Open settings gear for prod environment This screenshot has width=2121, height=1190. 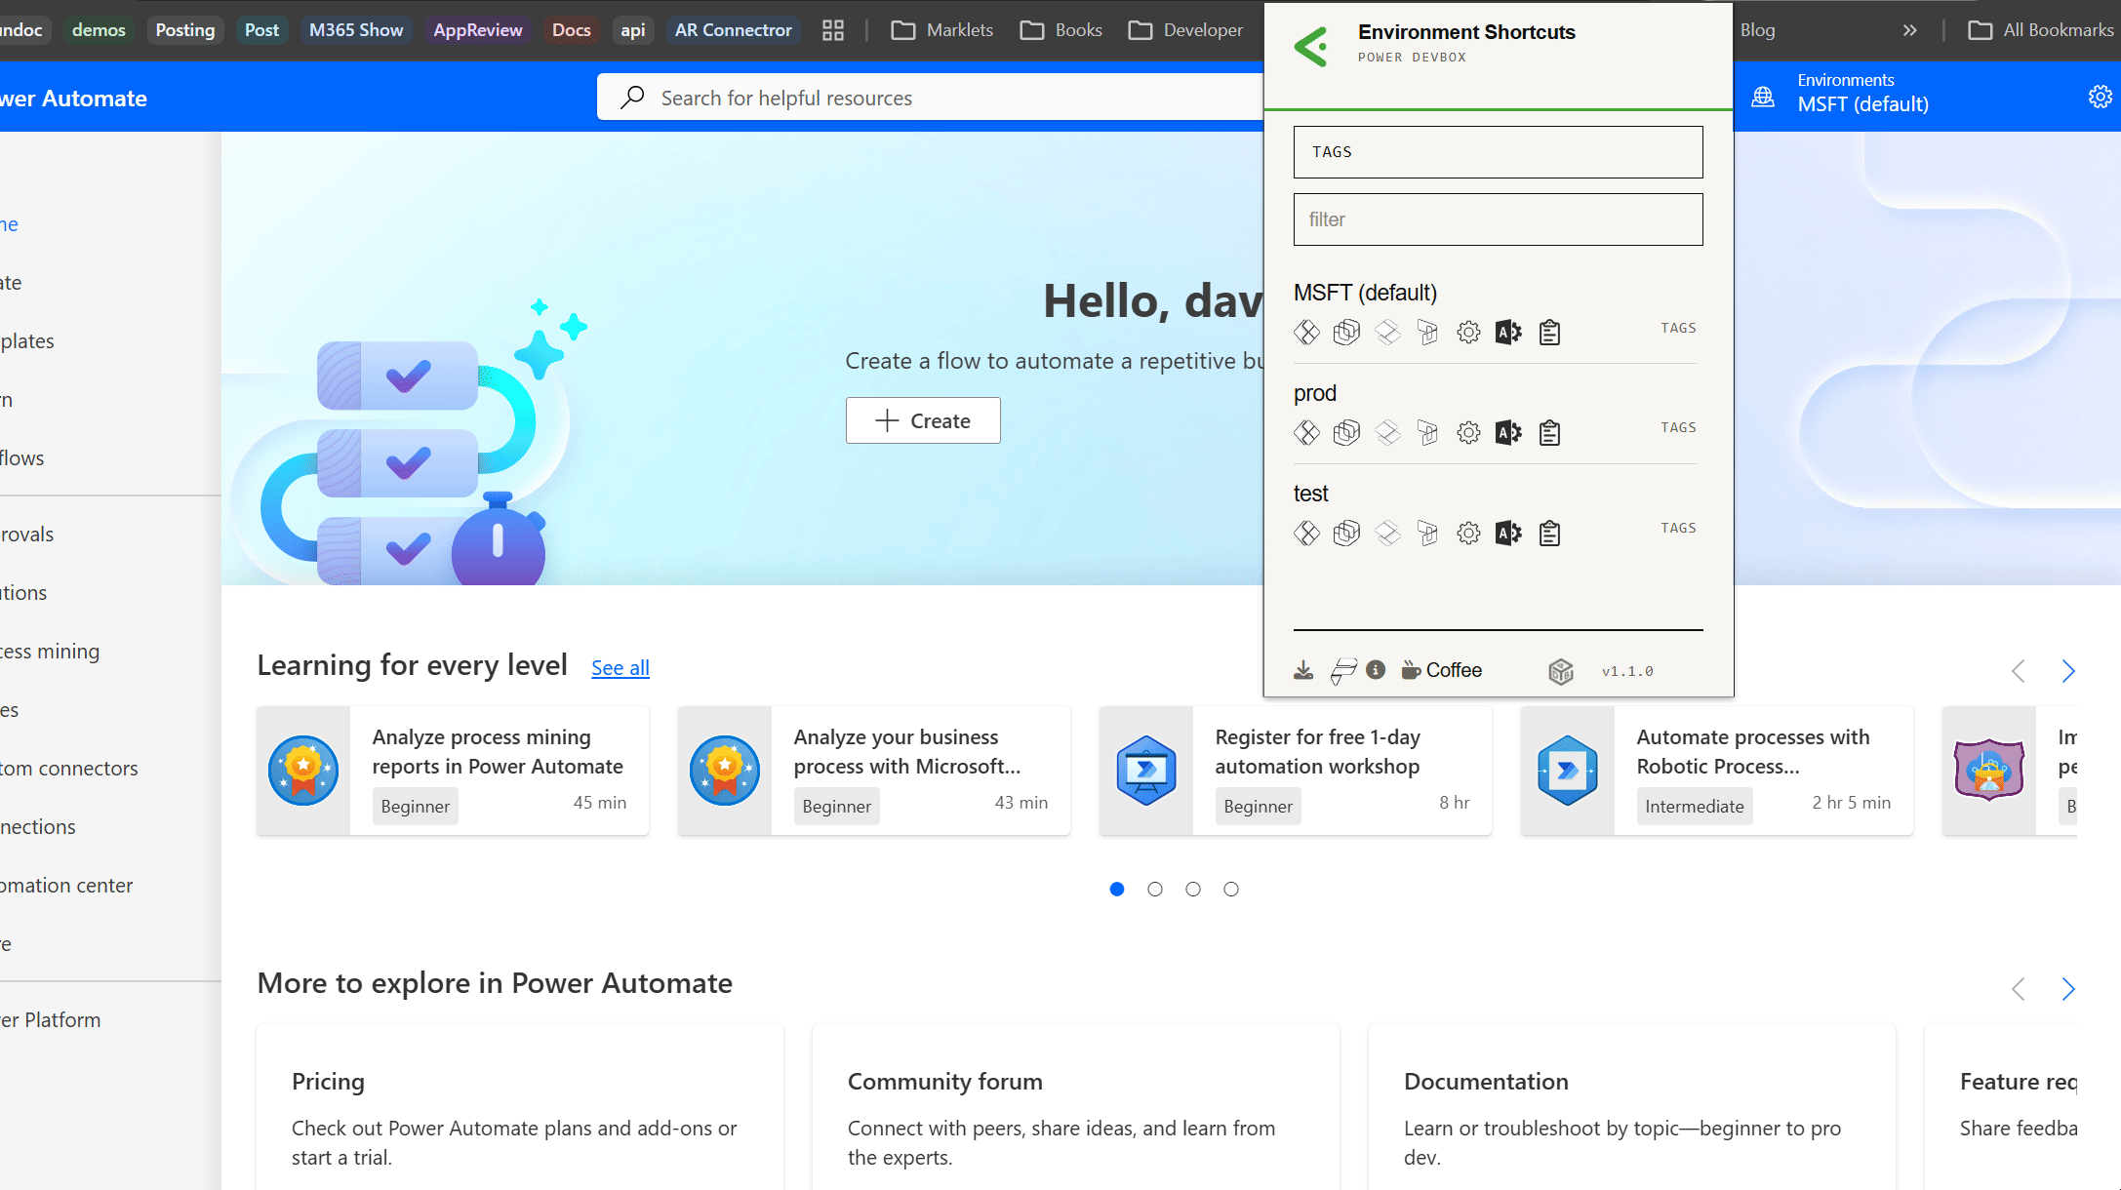[1468, 432]
